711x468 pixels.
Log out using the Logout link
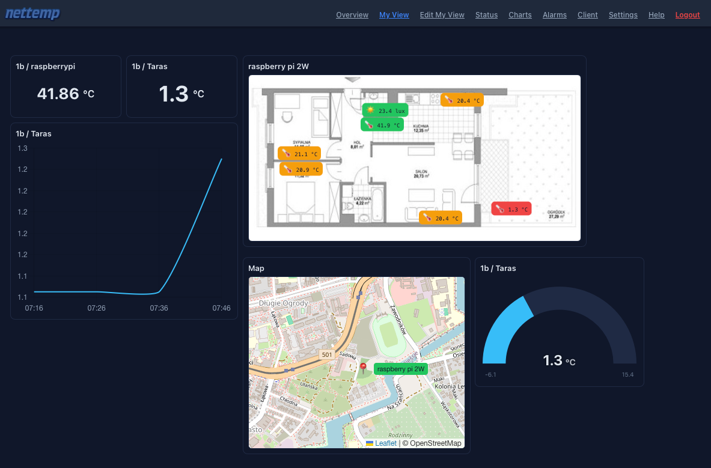click(x=688, y=15)
